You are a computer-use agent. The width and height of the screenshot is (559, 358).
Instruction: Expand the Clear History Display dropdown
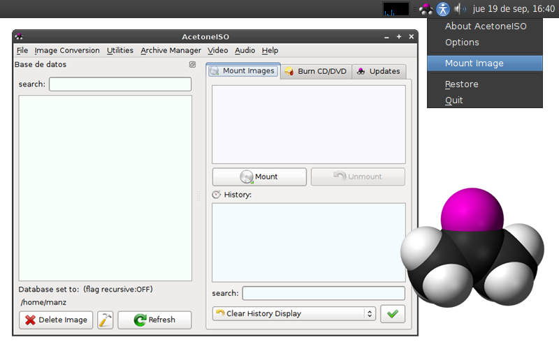tap(294, 314)
